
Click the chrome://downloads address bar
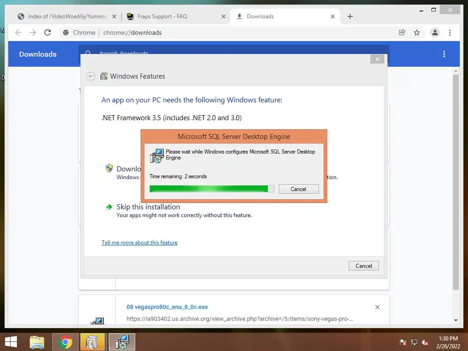tap(227, 32)
